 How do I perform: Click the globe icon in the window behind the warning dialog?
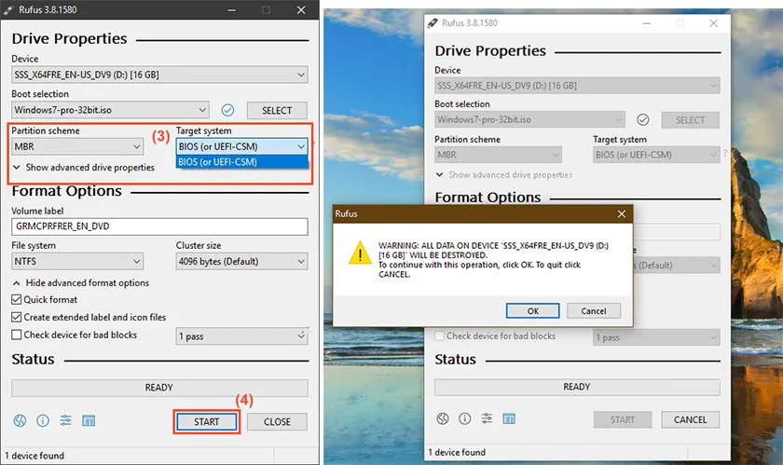[x=443, y=419]
